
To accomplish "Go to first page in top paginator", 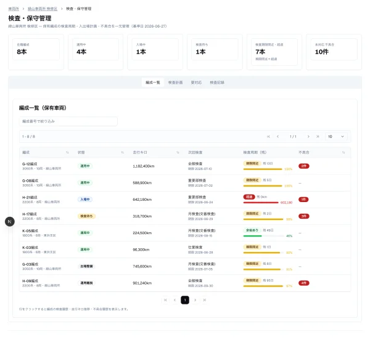I will 268,137.
